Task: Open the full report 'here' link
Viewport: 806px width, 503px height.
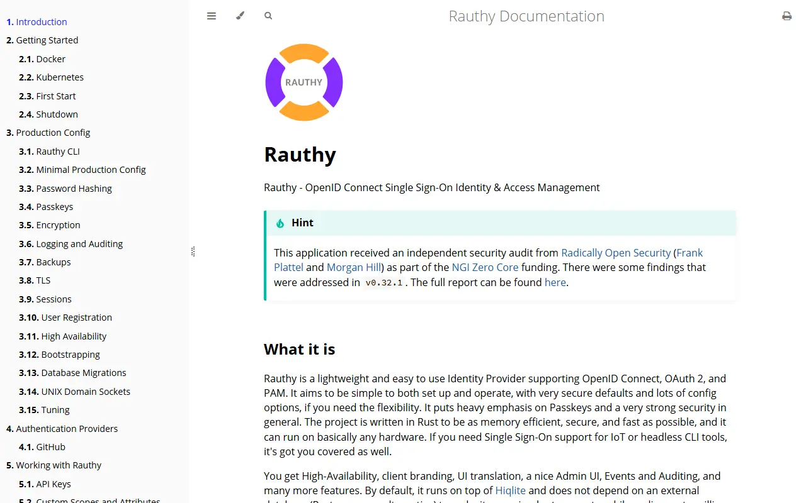Action: [555, 282]
